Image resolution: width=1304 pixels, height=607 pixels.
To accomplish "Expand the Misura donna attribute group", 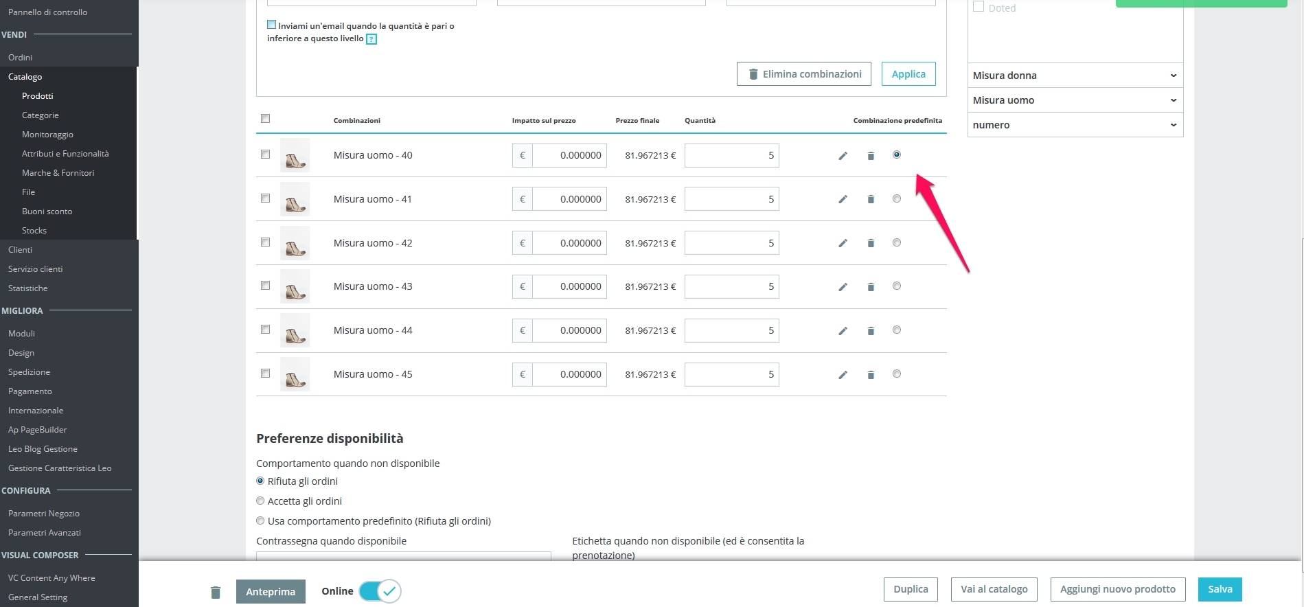I will point(1075,76).
